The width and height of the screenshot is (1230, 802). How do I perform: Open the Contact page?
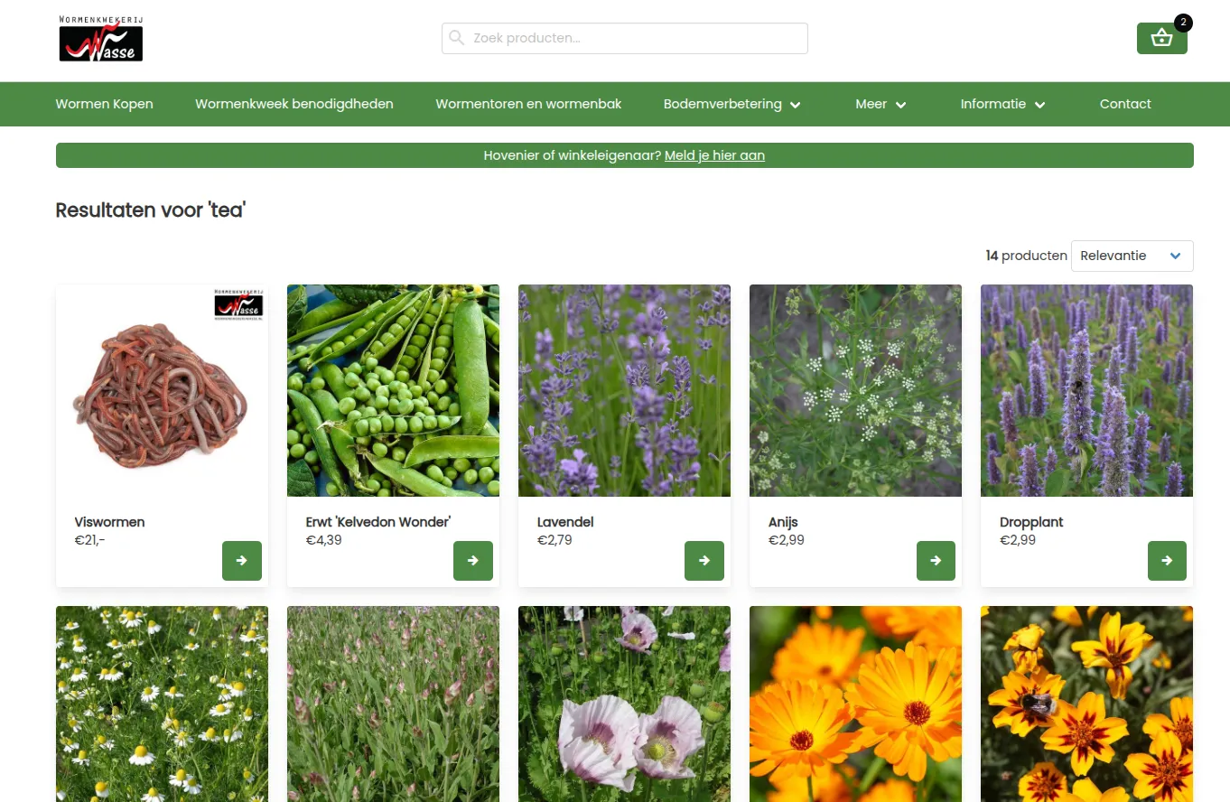(1125, 104)
